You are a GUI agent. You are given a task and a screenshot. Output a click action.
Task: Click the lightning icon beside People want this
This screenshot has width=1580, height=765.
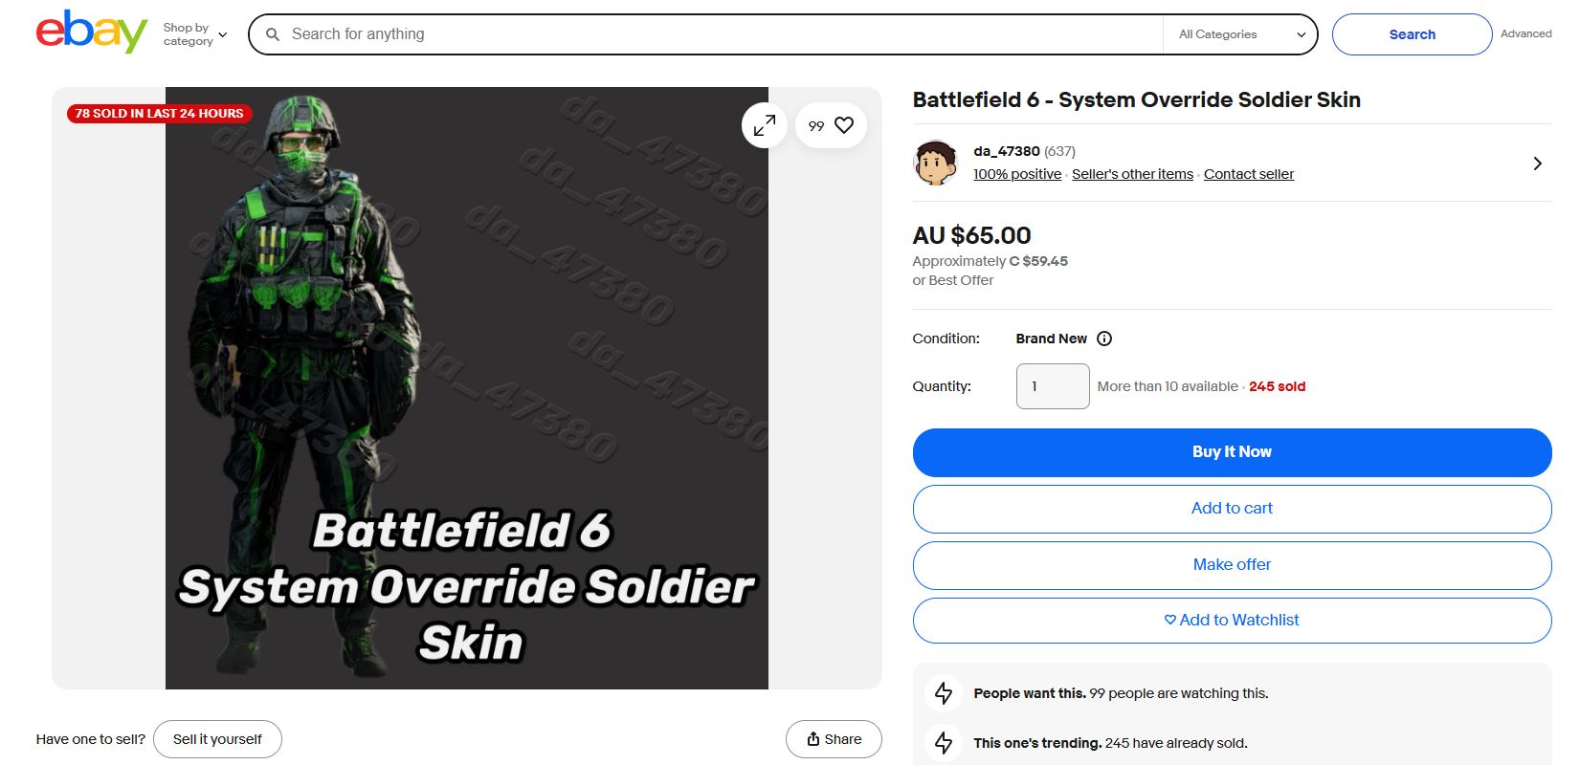pos(944,693)
